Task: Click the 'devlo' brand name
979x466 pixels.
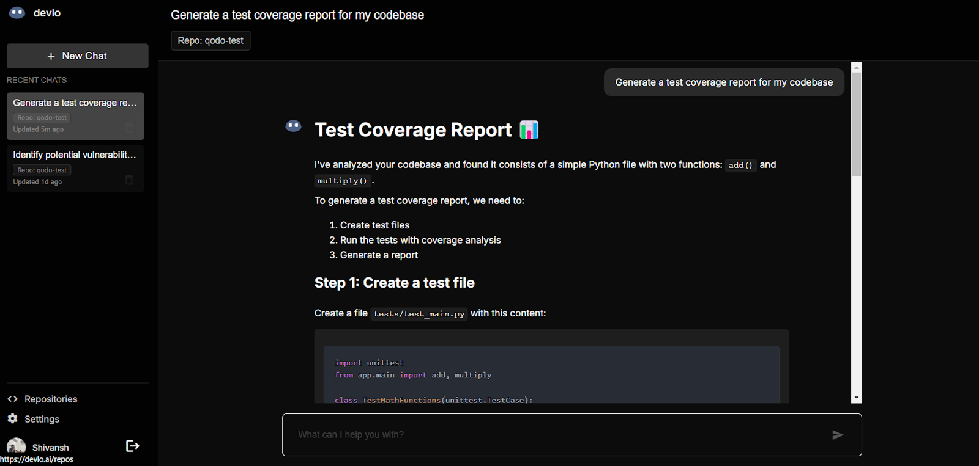Action: 47,13
